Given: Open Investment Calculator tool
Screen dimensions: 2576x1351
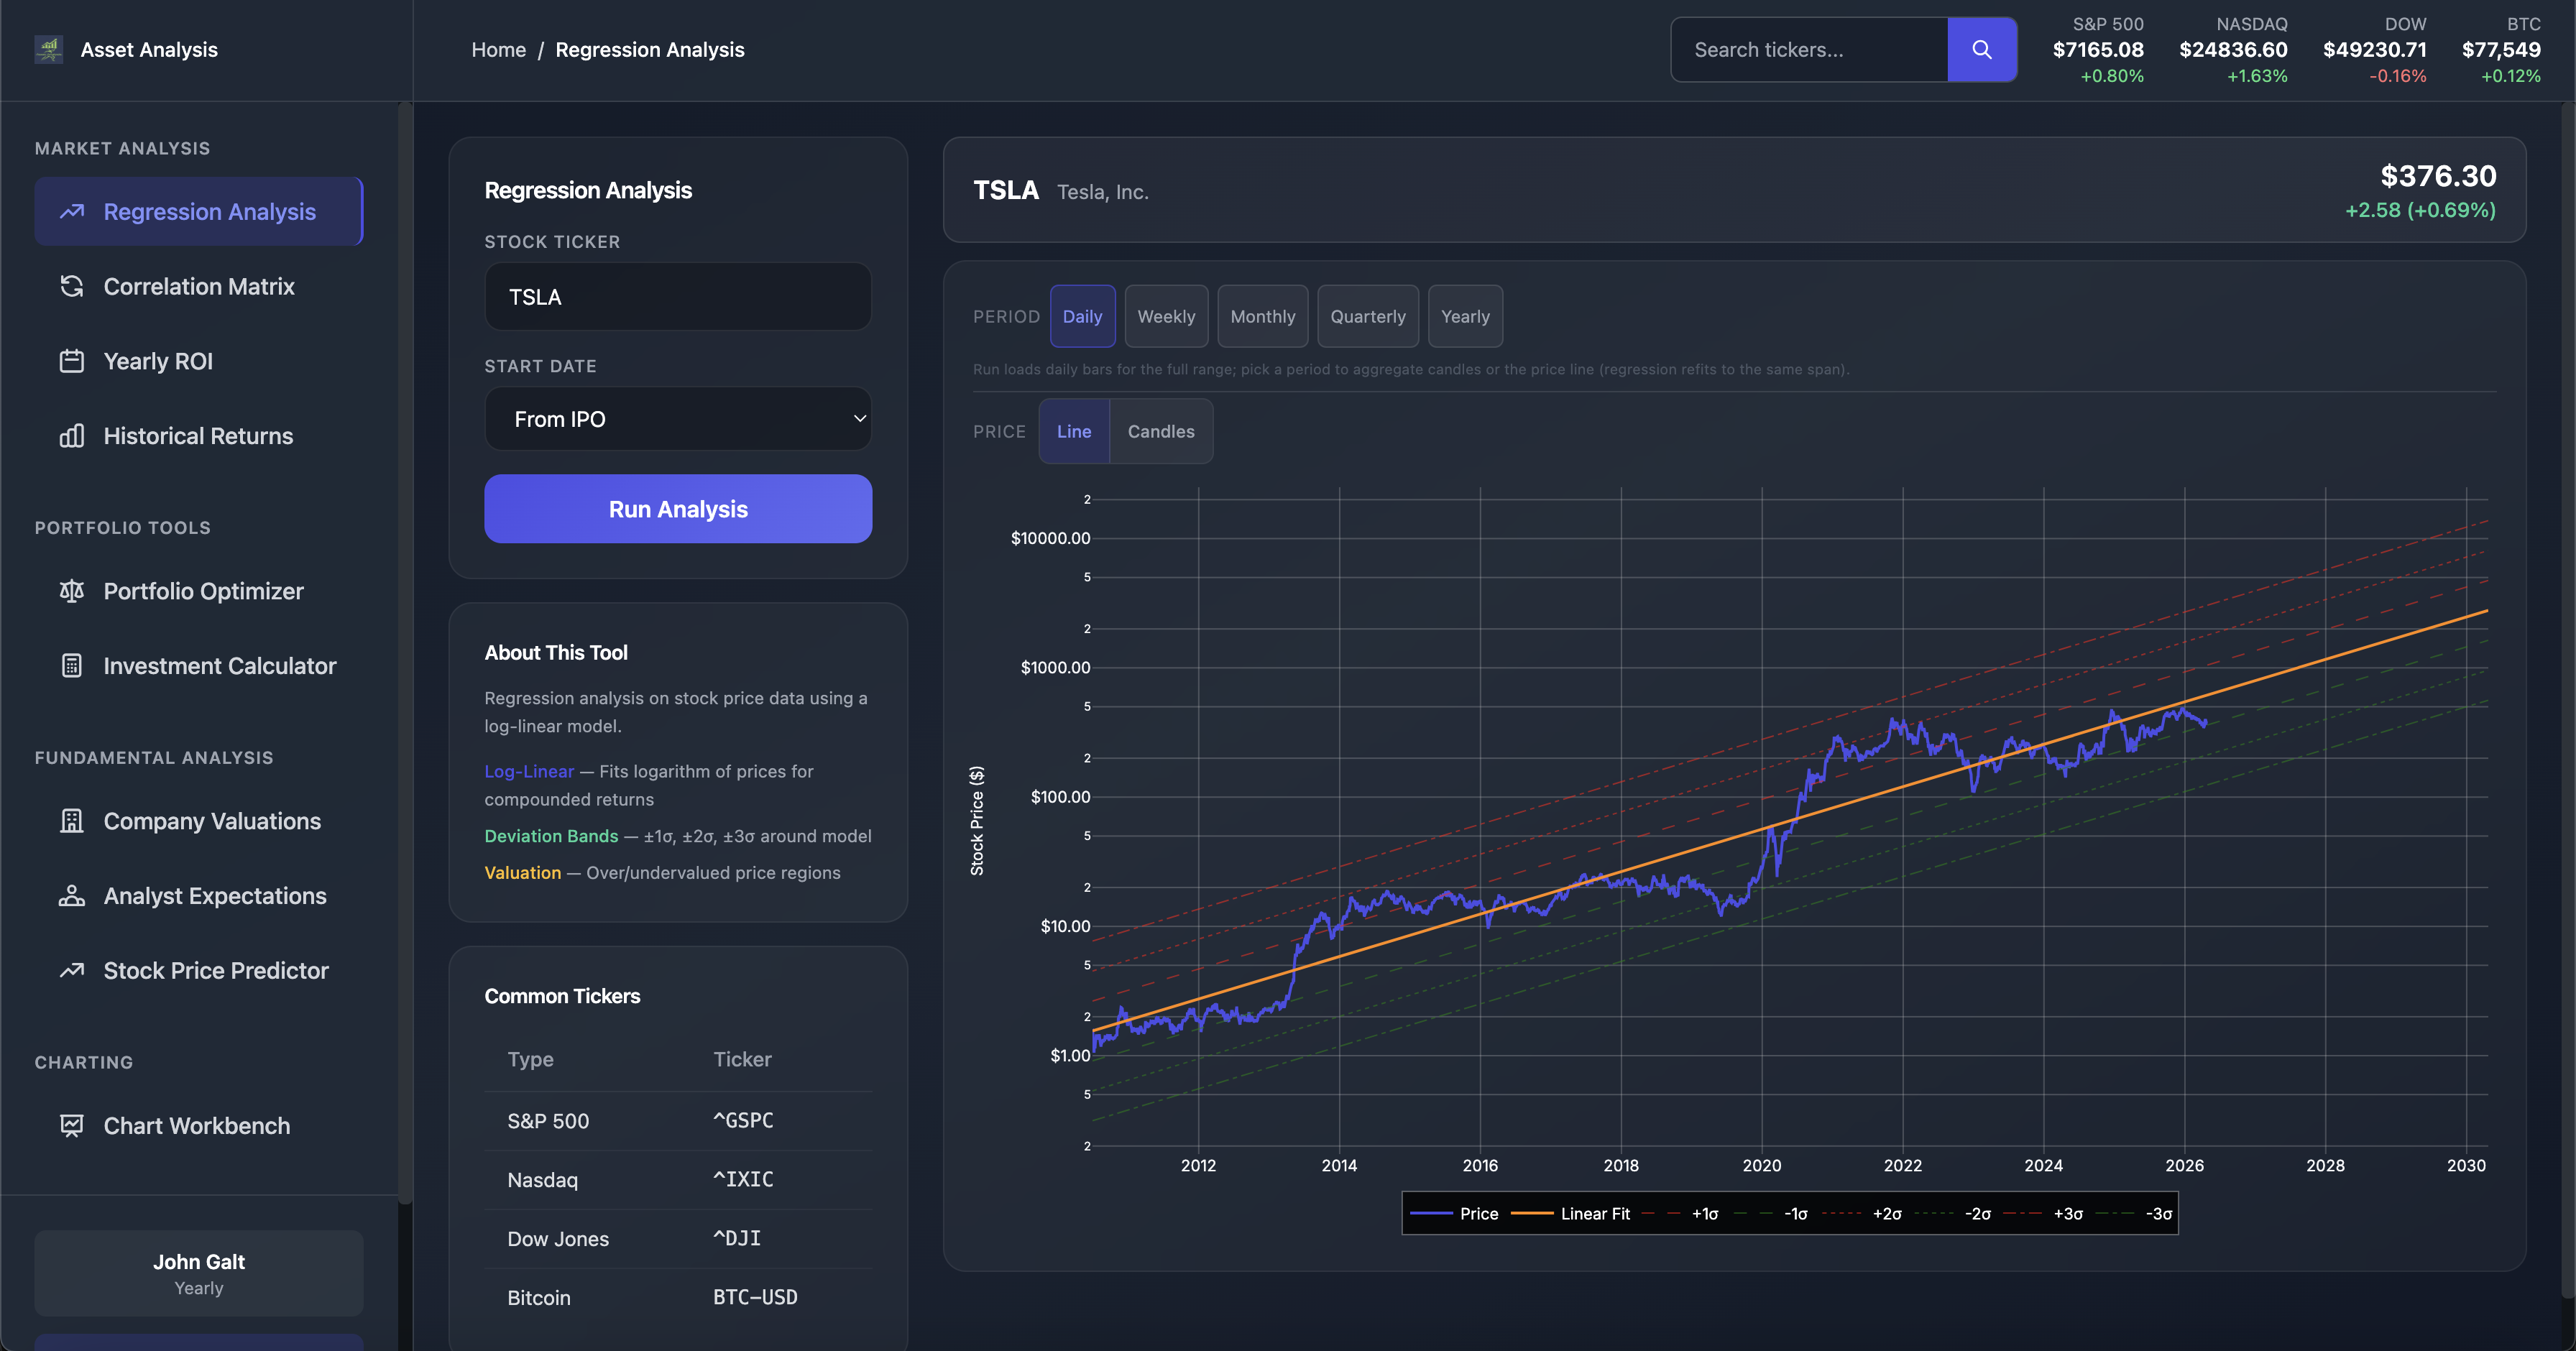Looking at the screenshot, I should click(199, 666).
